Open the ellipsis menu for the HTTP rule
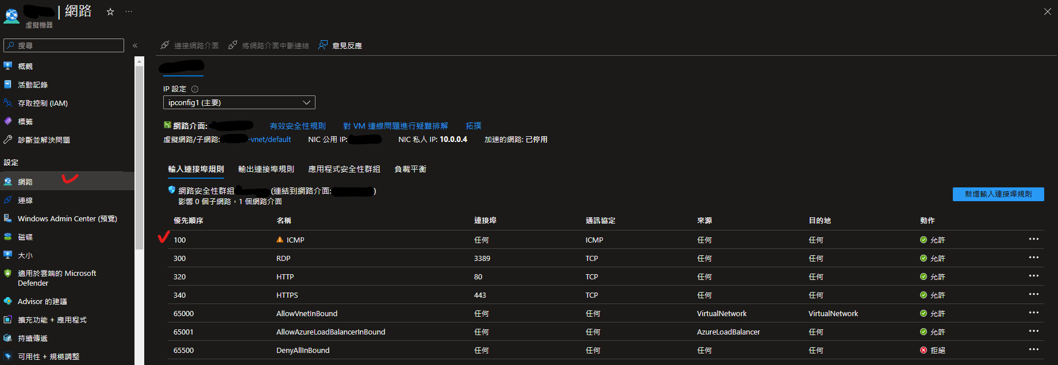 coord(1034,276)
